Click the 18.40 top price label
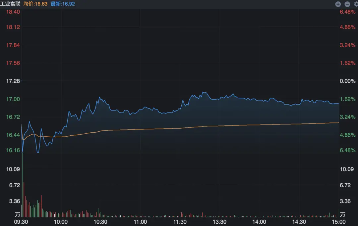The image size is (358, 226). click(13, 12)
